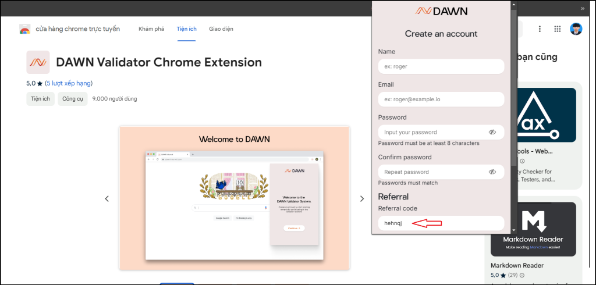The image size is (596, 285).
Task: Click the user profile avatar
Action: pos(576,29)
